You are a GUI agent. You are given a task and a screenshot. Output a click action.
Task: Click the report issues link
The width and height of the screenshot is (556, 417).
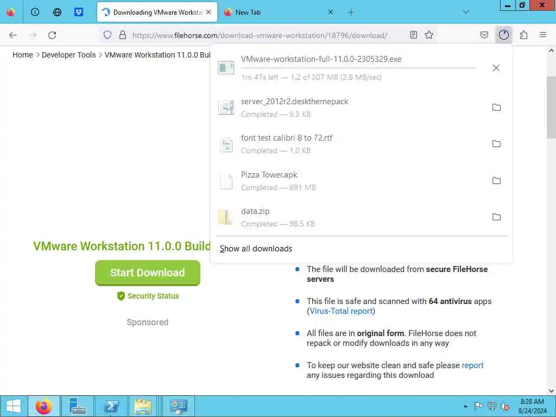point(472,365)
